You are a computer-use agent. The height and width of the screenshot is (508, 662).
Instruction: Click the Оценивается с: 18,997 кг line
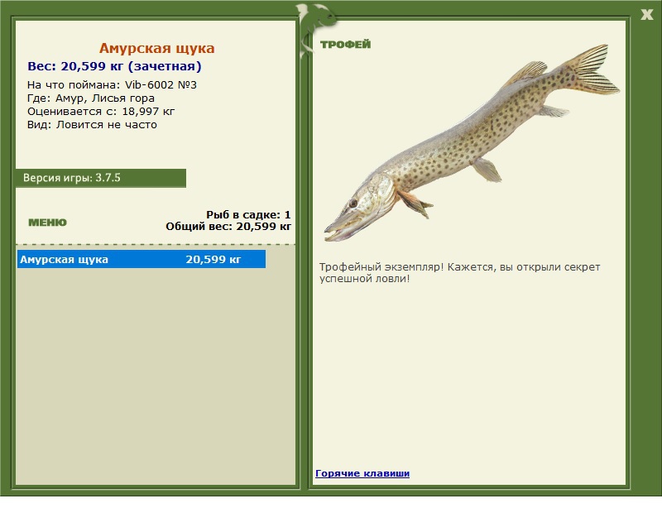(101, 112)
